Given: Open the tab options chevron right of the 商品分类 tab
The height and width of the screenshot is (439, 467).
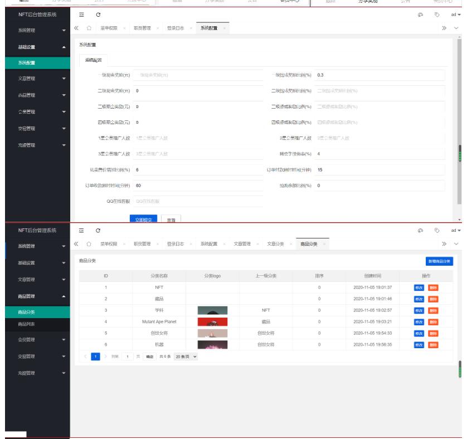Looking at the screenshot, I should pos(456,244).
